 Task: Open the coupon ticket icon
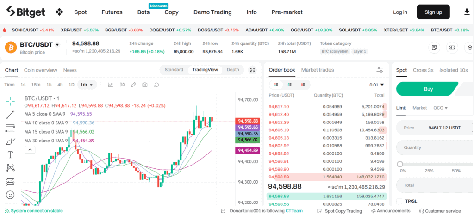pyautogui.click(x=452, y=48)
